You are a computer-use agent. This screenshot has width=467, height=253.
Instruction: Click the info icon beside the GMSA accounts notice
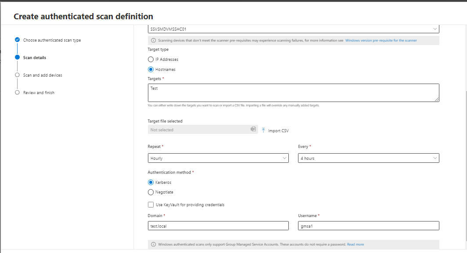pos(152,244)
